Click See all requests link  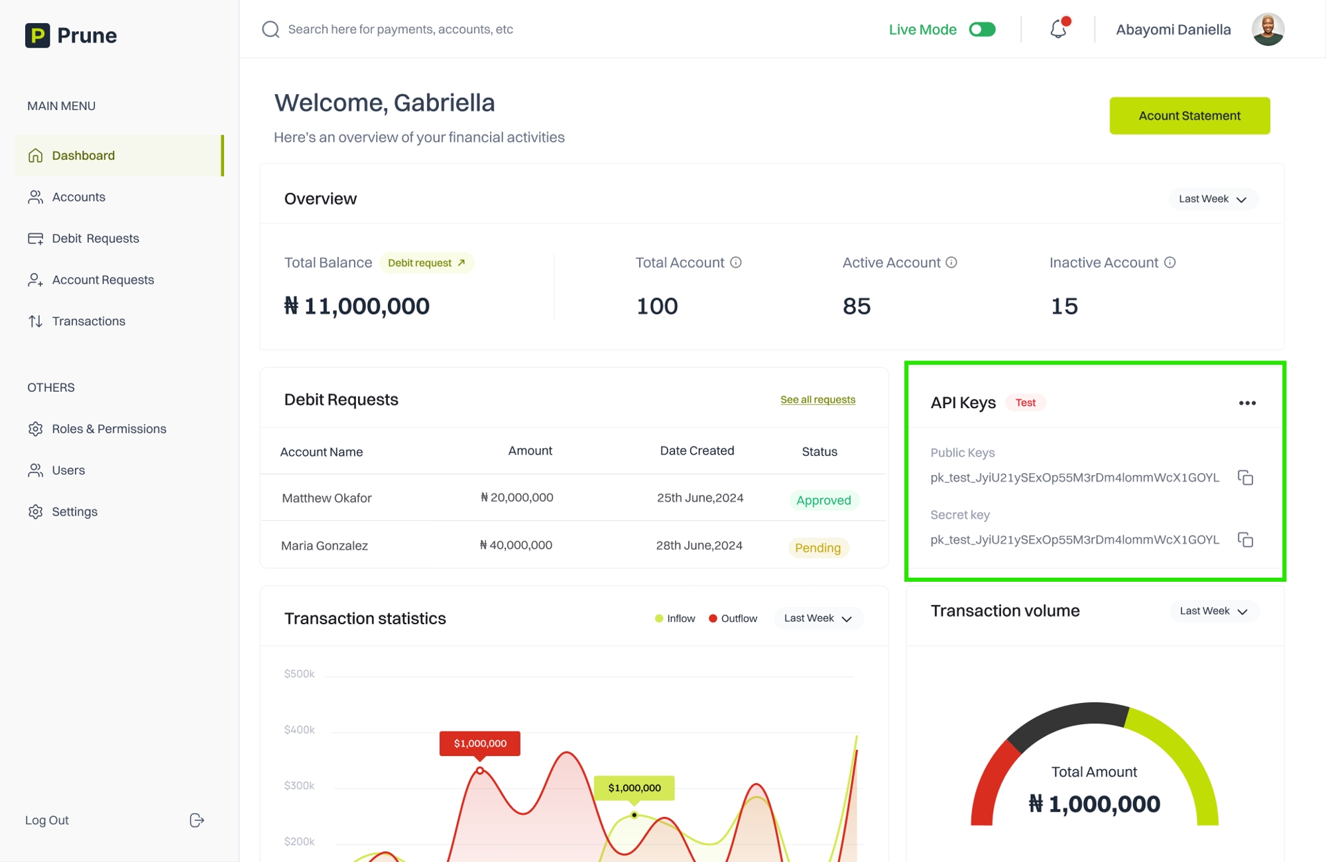click(817, 400)
